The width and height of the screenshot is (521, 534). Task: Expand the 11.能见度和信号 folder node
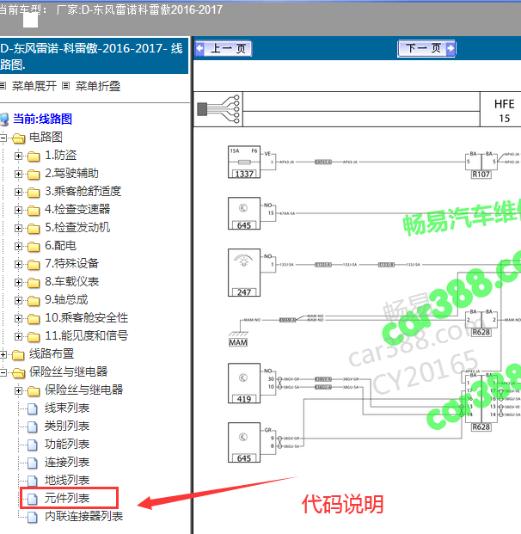point(18,336)
